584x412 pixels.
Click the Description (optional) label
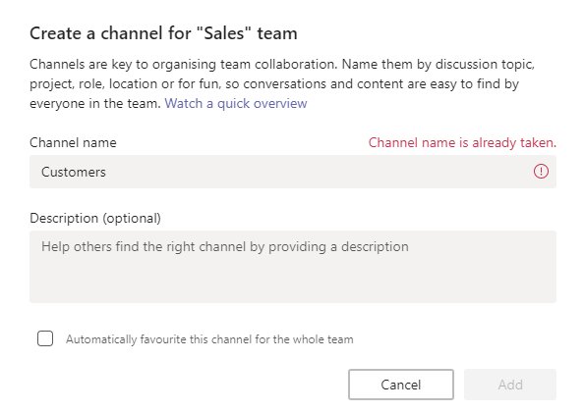click(x=95, y=219)
